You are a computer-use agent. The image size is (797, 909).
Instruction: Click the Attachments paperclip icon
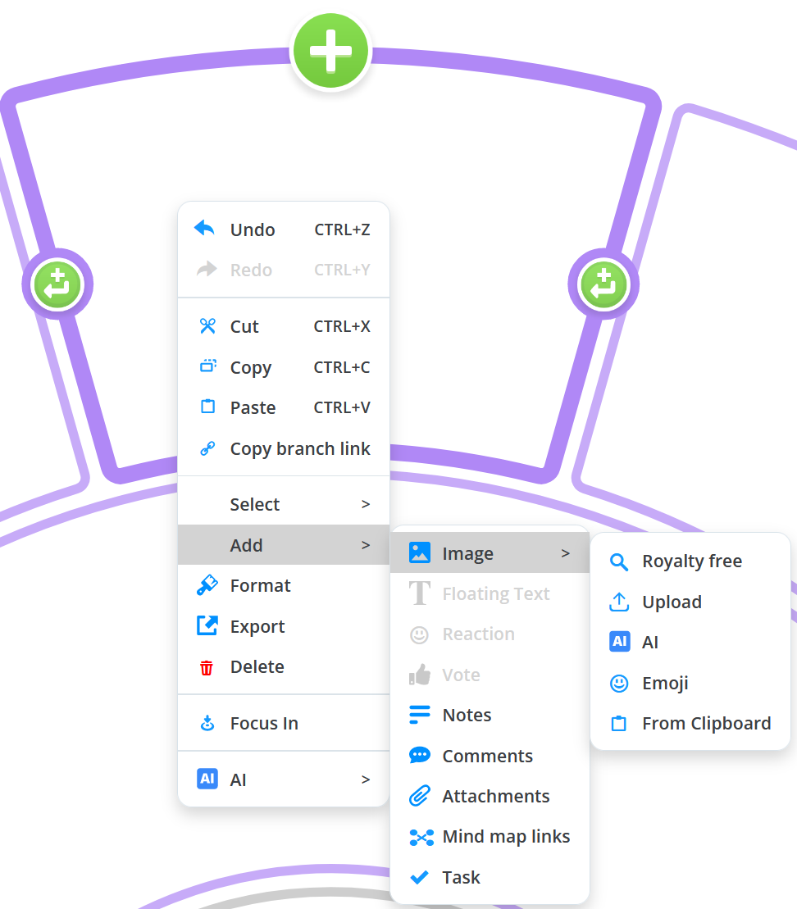point(420,796)
